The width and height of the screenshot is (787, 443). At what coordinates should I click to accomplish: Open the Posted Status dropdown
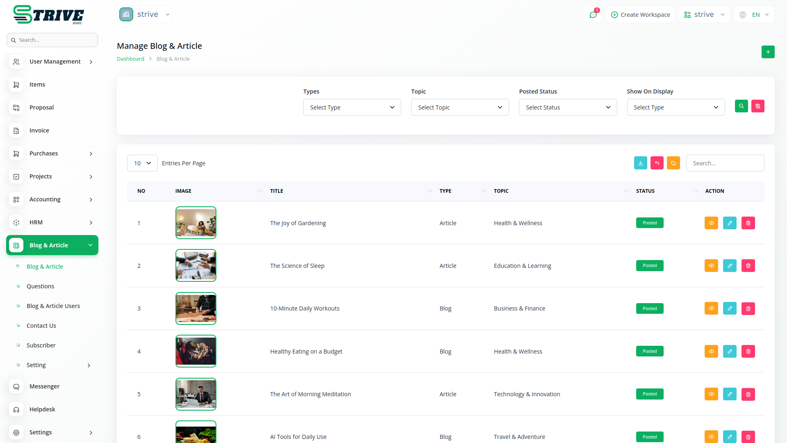click(568, 107)
